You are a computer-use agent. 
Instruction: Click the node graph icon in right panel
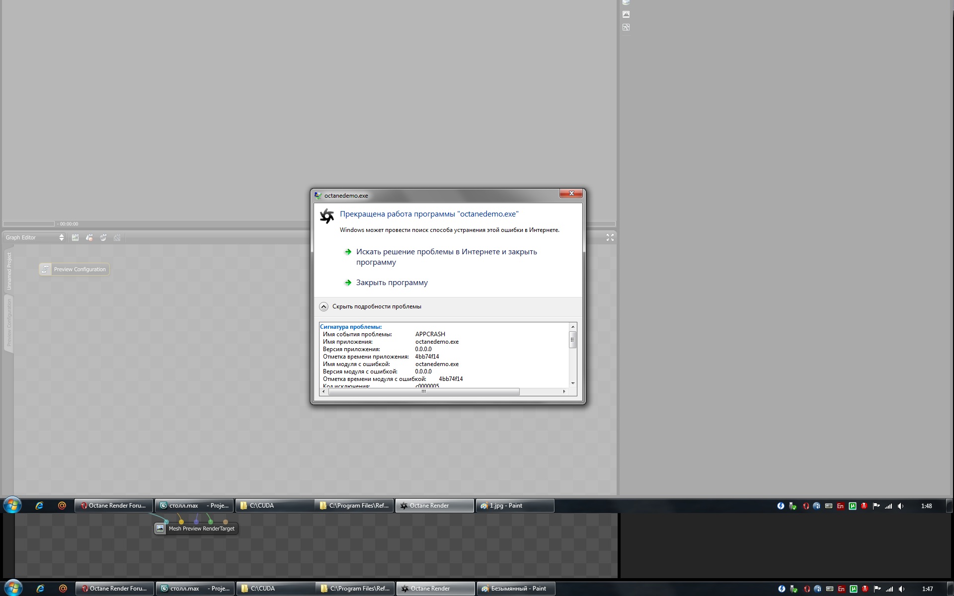point(626,27)
